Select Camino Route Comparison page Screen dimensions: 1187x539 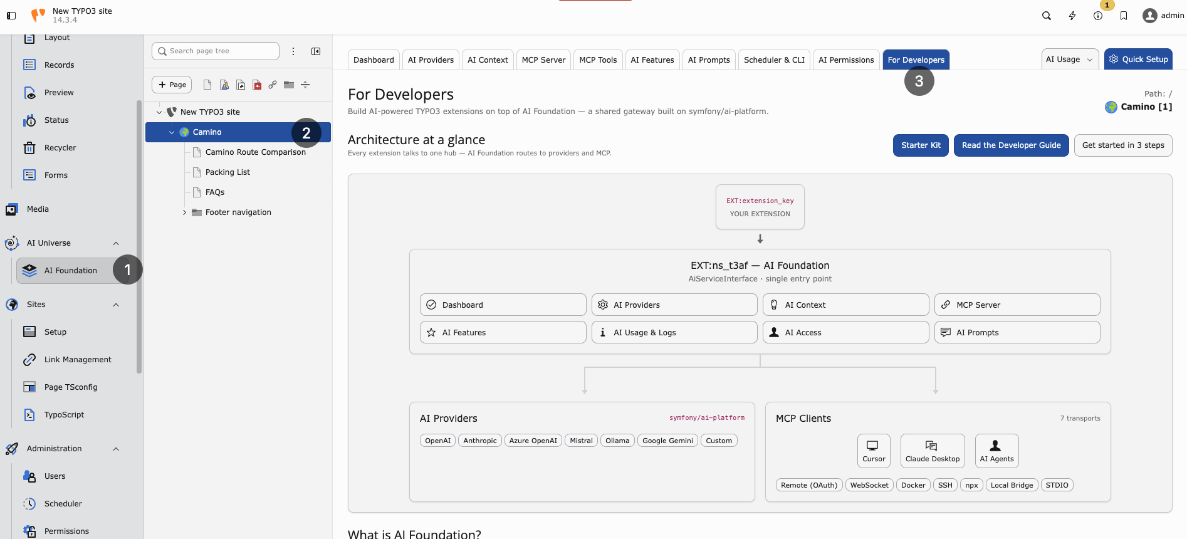256,152
